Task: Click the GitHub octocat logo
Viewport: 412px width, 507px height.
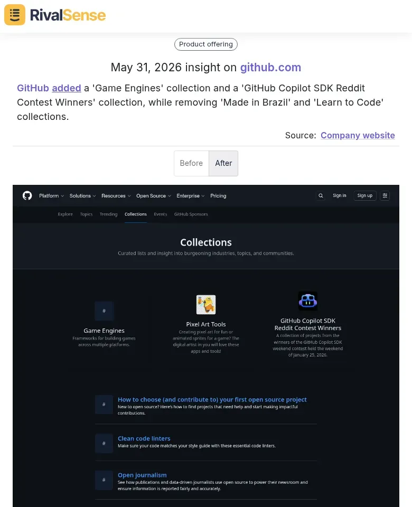Action: (27, 195)
